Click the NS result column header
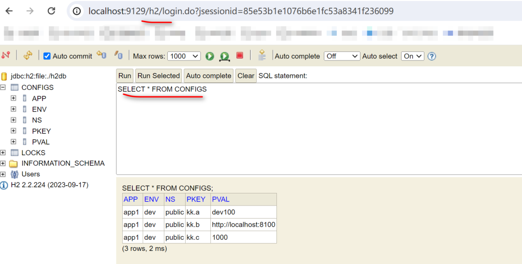522x264 pixels. 170,199
